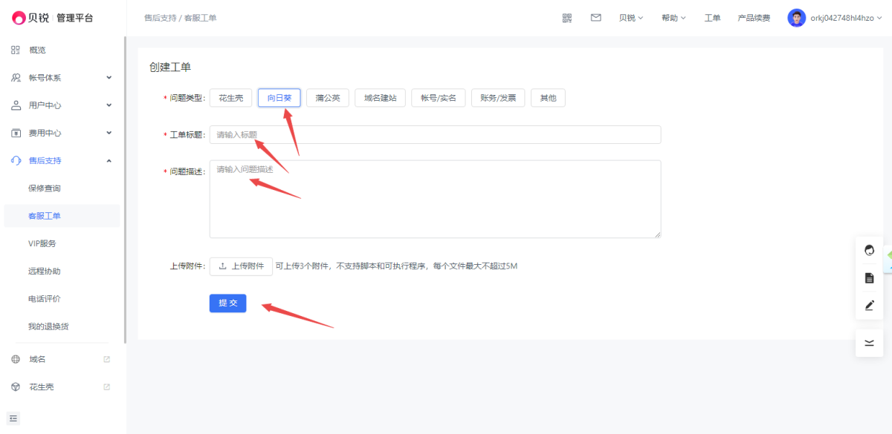The image size is (892, 434).
Task: Click the 创建工单 heading
Action: [x=170, y=67]
